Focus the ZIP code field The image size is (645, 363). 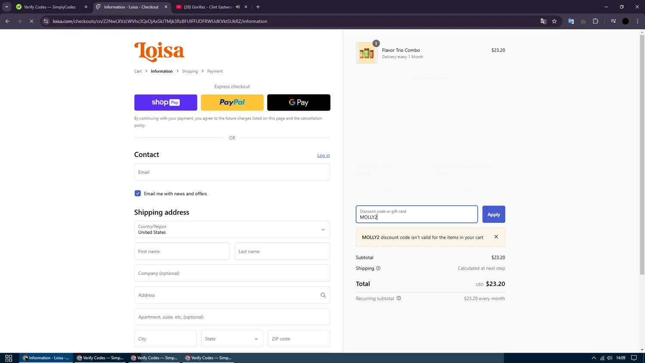[299, 339]
